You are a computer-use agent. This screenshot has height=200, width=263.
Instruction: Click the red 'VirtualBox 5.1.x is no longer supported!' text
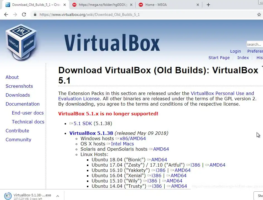click(108, 114)
